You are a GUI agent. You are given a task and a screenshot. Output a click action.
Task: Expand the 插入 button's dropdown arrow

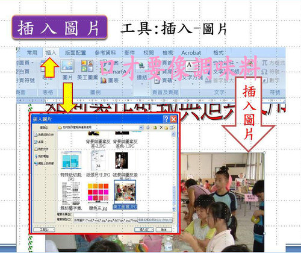[x=152, y=230]
